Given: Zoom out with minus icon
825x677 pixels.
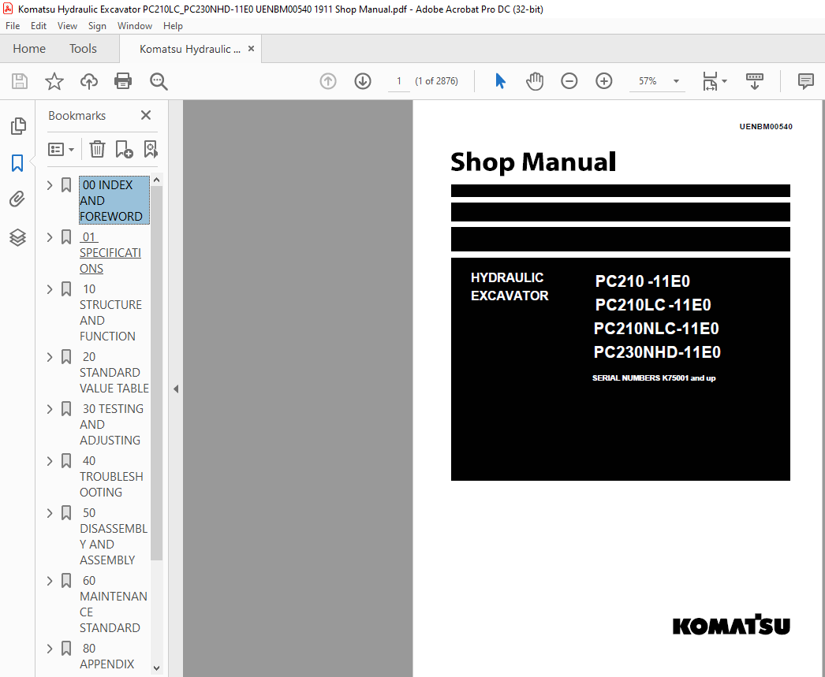Looking at the screenshot, I should pyautogui.click(x=569, y=81).
